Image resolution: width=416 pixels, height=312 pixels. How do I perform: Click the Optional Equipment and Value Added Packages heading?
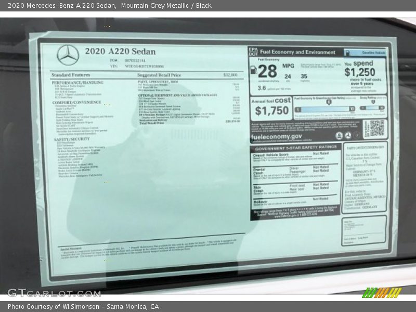pos(177,95)
